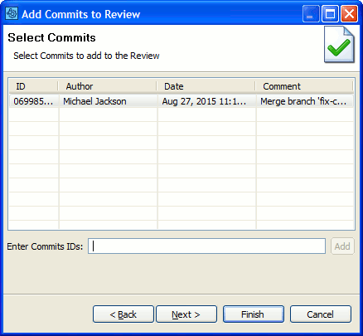Image resolution: width=363 pixels, height=336 pixels.
Task: Sort commits by the Author column header
Action: 107,86
